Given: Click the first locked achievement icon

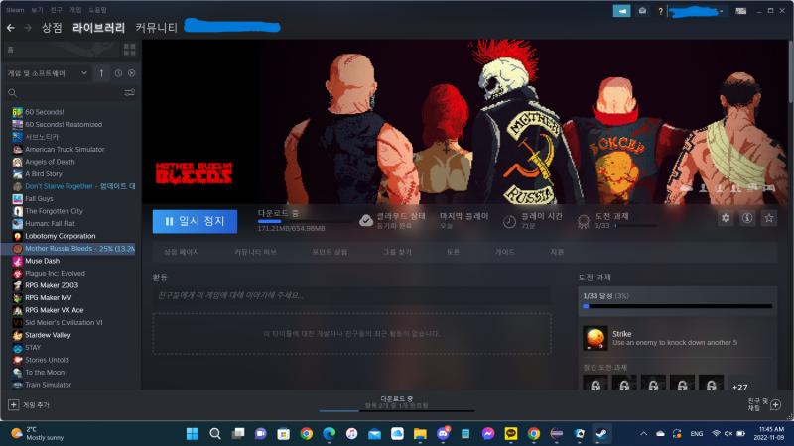Looking at the screenshot, I should click(x=595, y=383).
